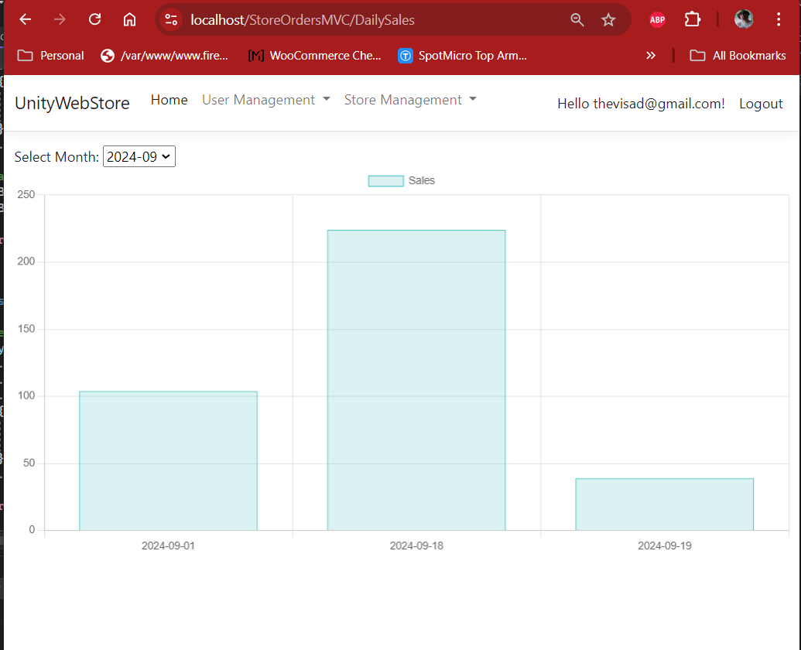Screen dimensions: 801x650
Task: Open the Extensions puzzle icon
Action: point(692,20)
